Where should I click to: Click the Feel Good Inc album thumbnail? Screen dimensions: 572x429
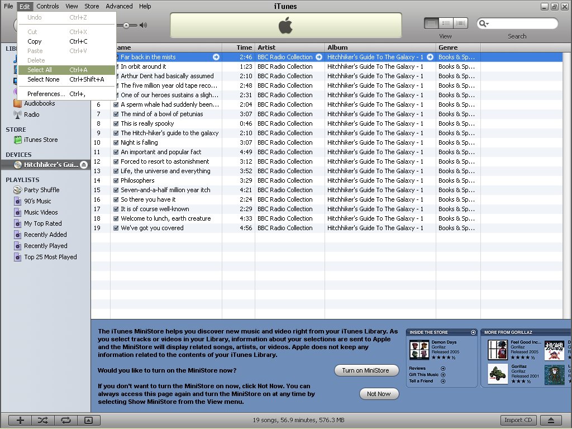coord(498,350)
